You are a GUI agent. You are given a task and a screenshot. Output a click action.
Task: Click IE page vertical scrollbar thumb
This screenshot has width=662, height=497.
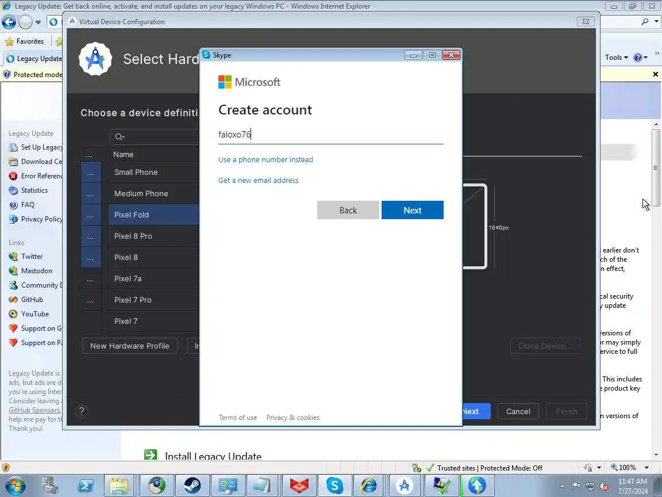[x=656, y=168]
